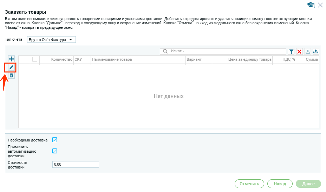This screenshot has height=192, width=326.
Task: Click the "Назад" button
Action: [x=280, y=184]
